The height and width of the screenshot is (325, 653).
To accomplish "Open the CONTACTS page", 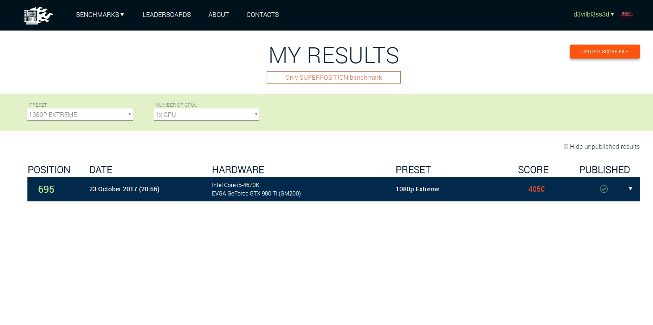I will coord(263,15).
